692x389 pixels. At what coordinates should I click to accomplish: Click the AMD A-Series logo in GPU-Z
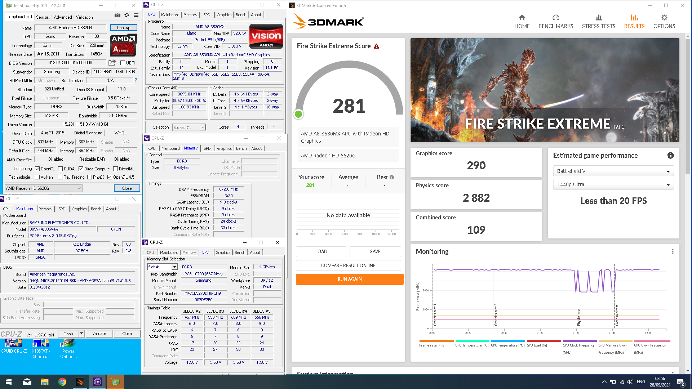coord(123,45)
